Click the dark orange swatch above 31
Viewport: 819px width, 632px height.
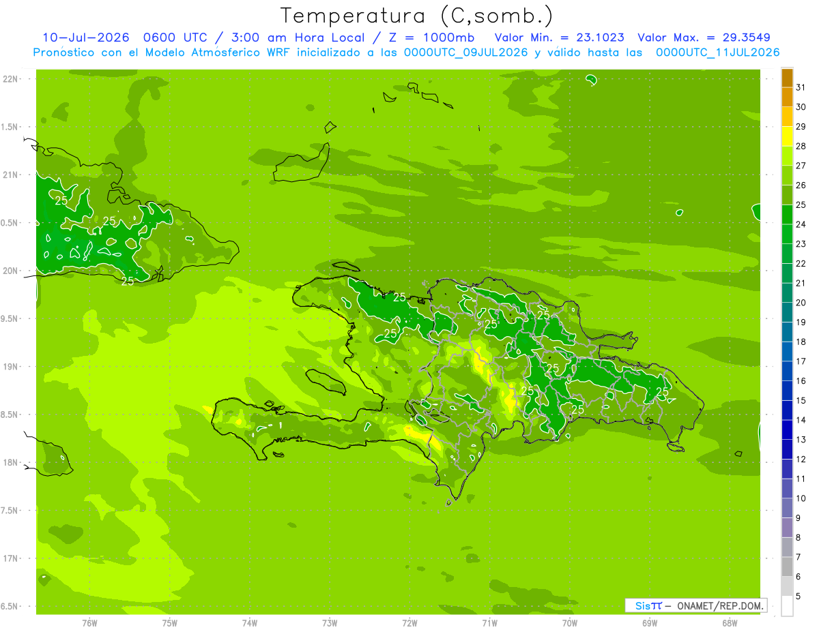point(787,78)
